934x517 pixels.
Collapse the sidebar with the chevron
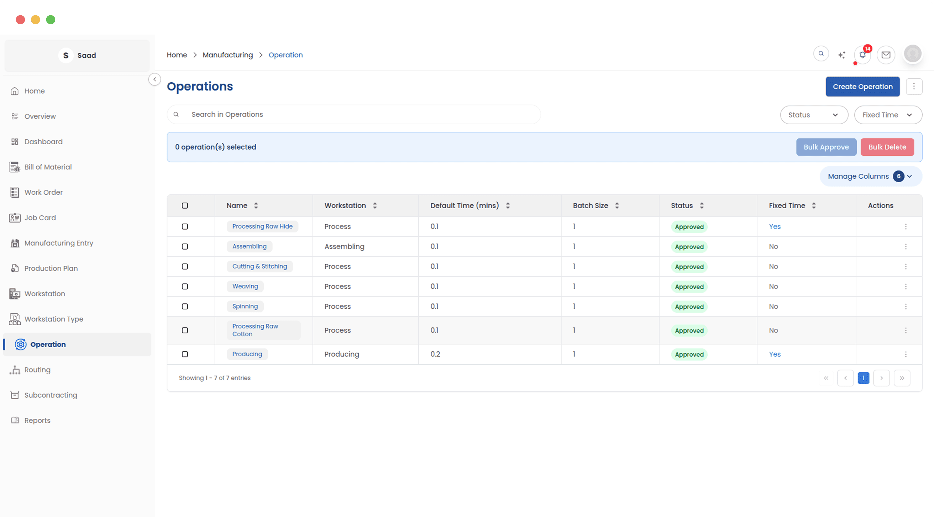[x=154, y=79]
